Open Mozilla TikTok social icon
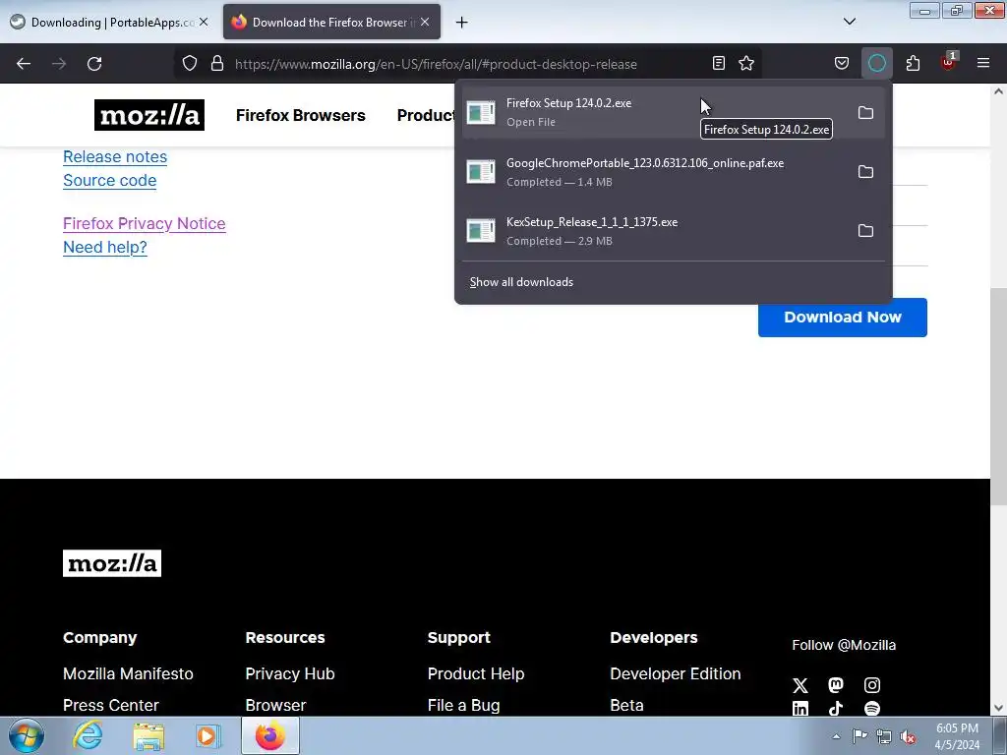This screenshot has width=1007, height=755. pos(836,708)
